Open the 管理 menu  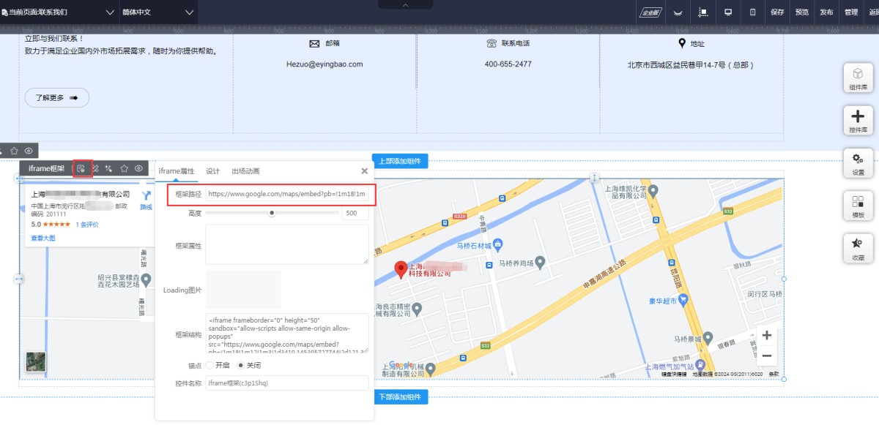(x=850, y=12)
